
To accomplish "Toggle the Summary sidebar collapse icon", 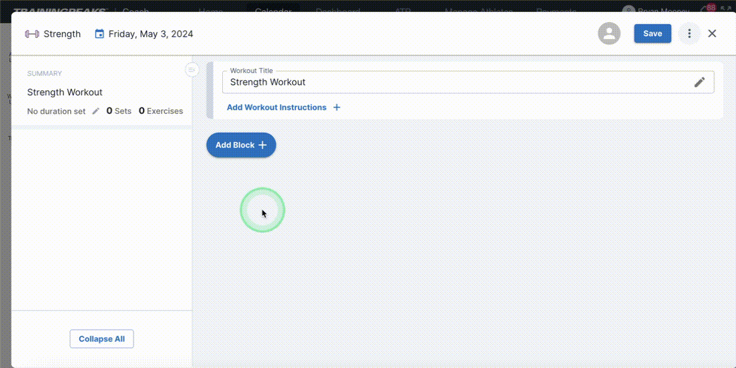I will pos(192,70).
